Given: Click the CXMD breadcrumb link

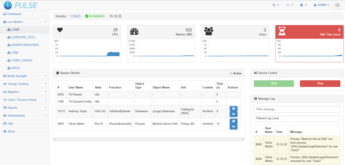Looking at the screenshot, I should 75,16.
